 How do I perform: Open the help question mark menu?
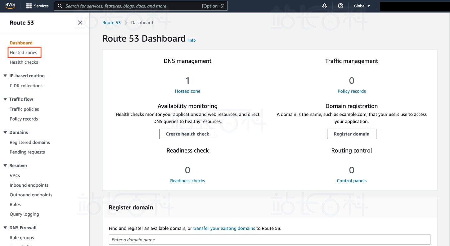click(340, 6)
